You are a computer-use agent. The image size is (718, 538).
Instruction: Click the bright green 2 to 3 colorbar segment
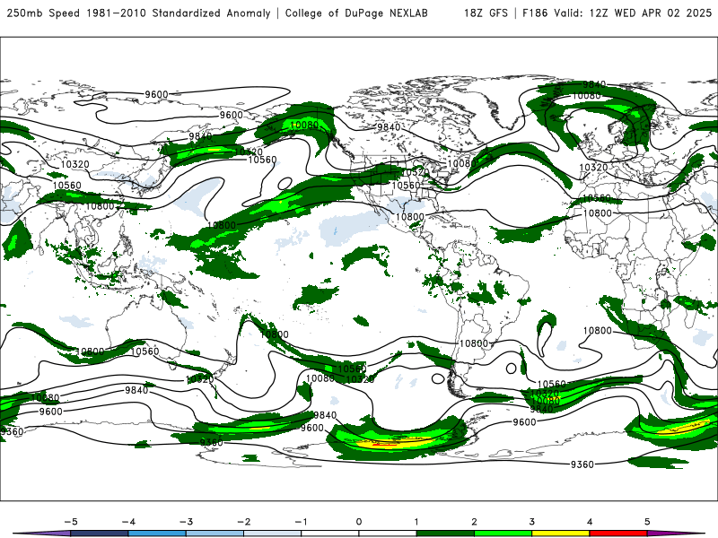[503, 534]
